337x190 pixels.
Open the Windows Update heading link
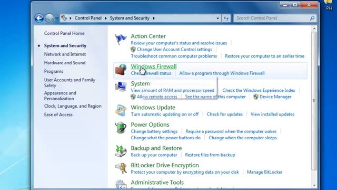coord(153,108)
